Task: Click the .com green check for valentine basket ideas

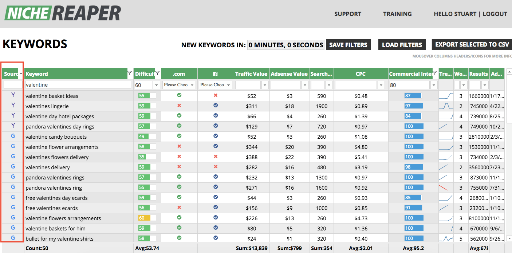Action: coord(179,95)
